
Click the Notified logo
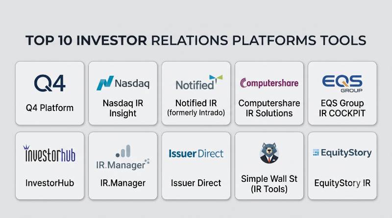pos(199,82)
